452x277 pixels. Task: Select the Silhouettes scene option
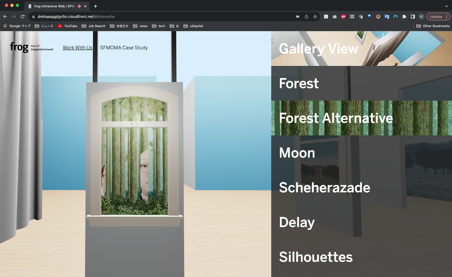click(362, 257)
